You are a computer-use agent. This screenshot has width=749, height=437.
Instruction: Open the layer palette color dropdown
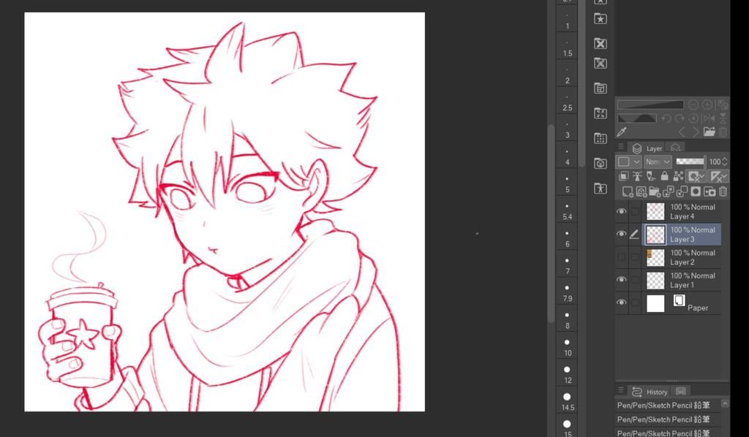click(628, 161)
